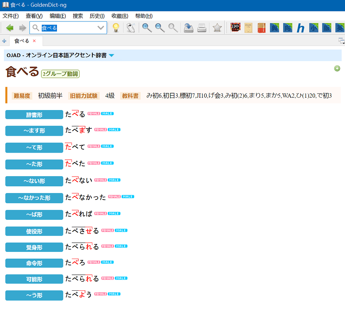Play MALE audio for ～ます形
Image resolution: width=345 pixels, height=314 pixels.
coord(114,130)
